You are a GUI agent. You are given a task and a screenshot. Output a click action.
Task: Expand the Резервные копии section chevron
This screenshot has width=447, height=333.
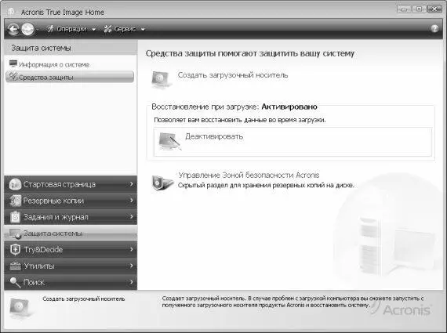pos(132,201)
